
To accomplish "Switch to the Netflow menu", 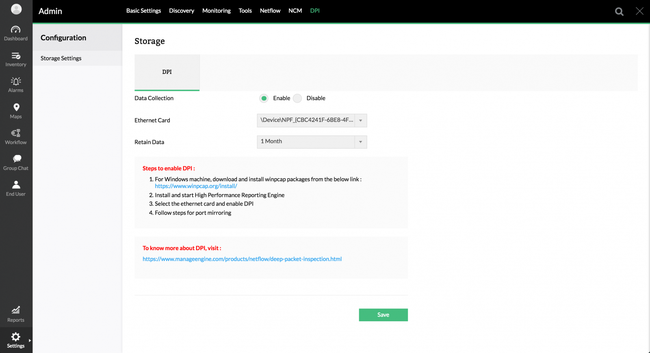I will point(270,11).
